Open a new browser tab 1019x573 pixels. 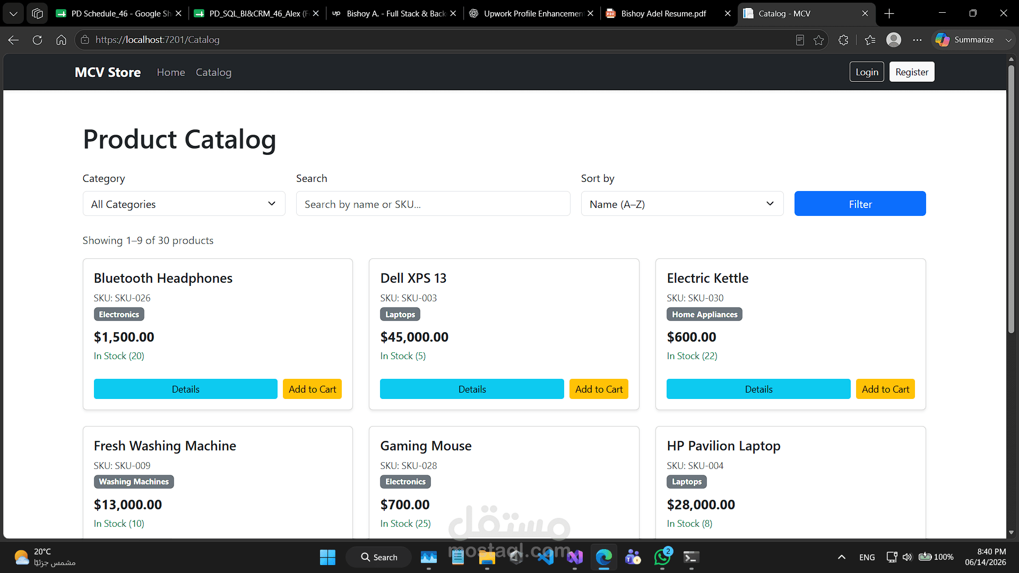tap(890, 13)
